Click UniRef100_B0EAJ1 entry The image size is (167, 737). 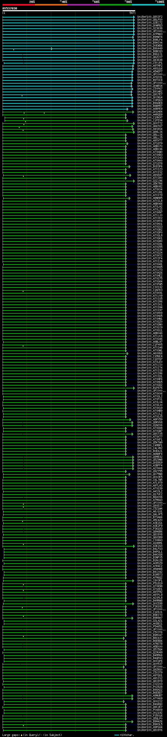tap(150, 451)
